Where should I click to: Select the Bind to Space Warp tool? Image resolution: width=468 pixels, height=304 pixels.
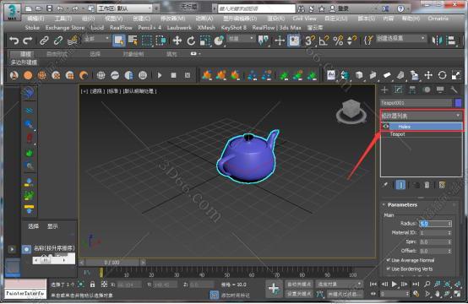(x=73, y=41)
